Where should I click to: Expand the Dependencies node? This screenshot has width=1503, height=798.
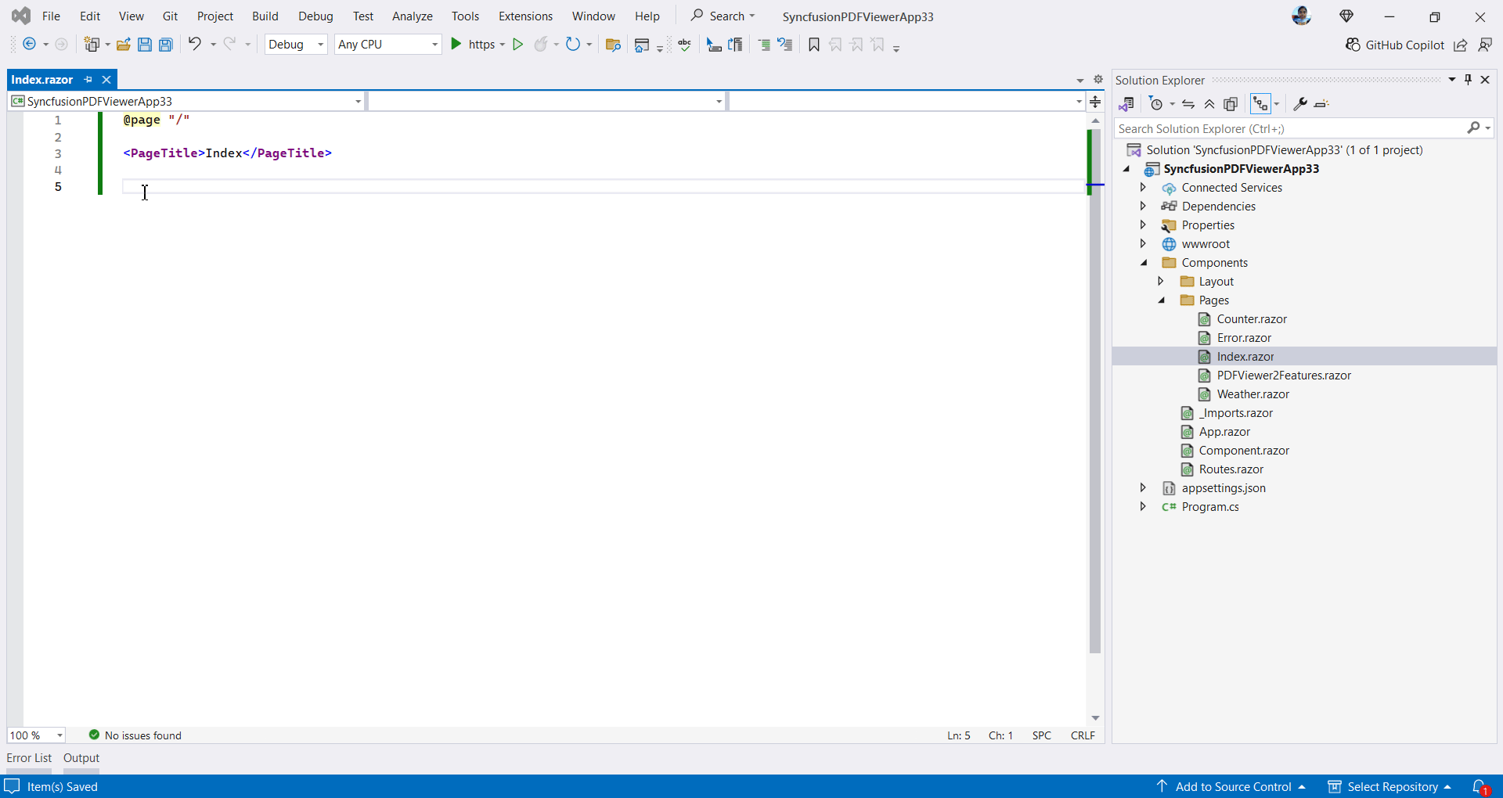click(1143, 206)
